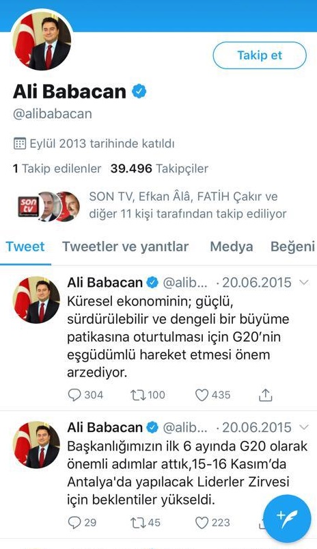The width and height of the screenshot is (317, 549).
Task: Open the large profile photo
Action: (x=42, y=41)
